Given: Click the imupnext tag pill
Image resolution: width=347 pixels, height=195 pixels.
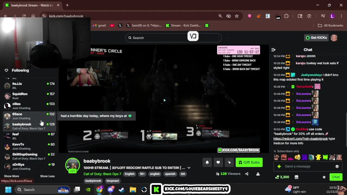Looking at the screenshot, I should tap(113, 181).
